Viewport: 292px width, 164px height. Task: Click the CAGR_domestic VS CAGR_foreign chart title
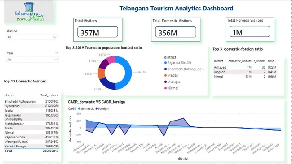click(x=97, y=102)
